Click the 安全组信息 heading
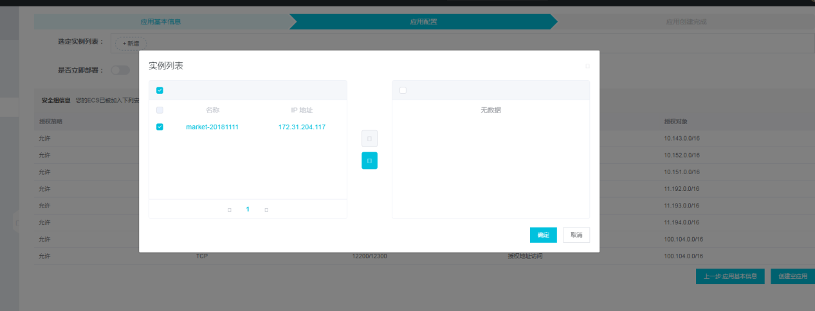This screenshot has height=311, width=815. [x=56, y=100]
